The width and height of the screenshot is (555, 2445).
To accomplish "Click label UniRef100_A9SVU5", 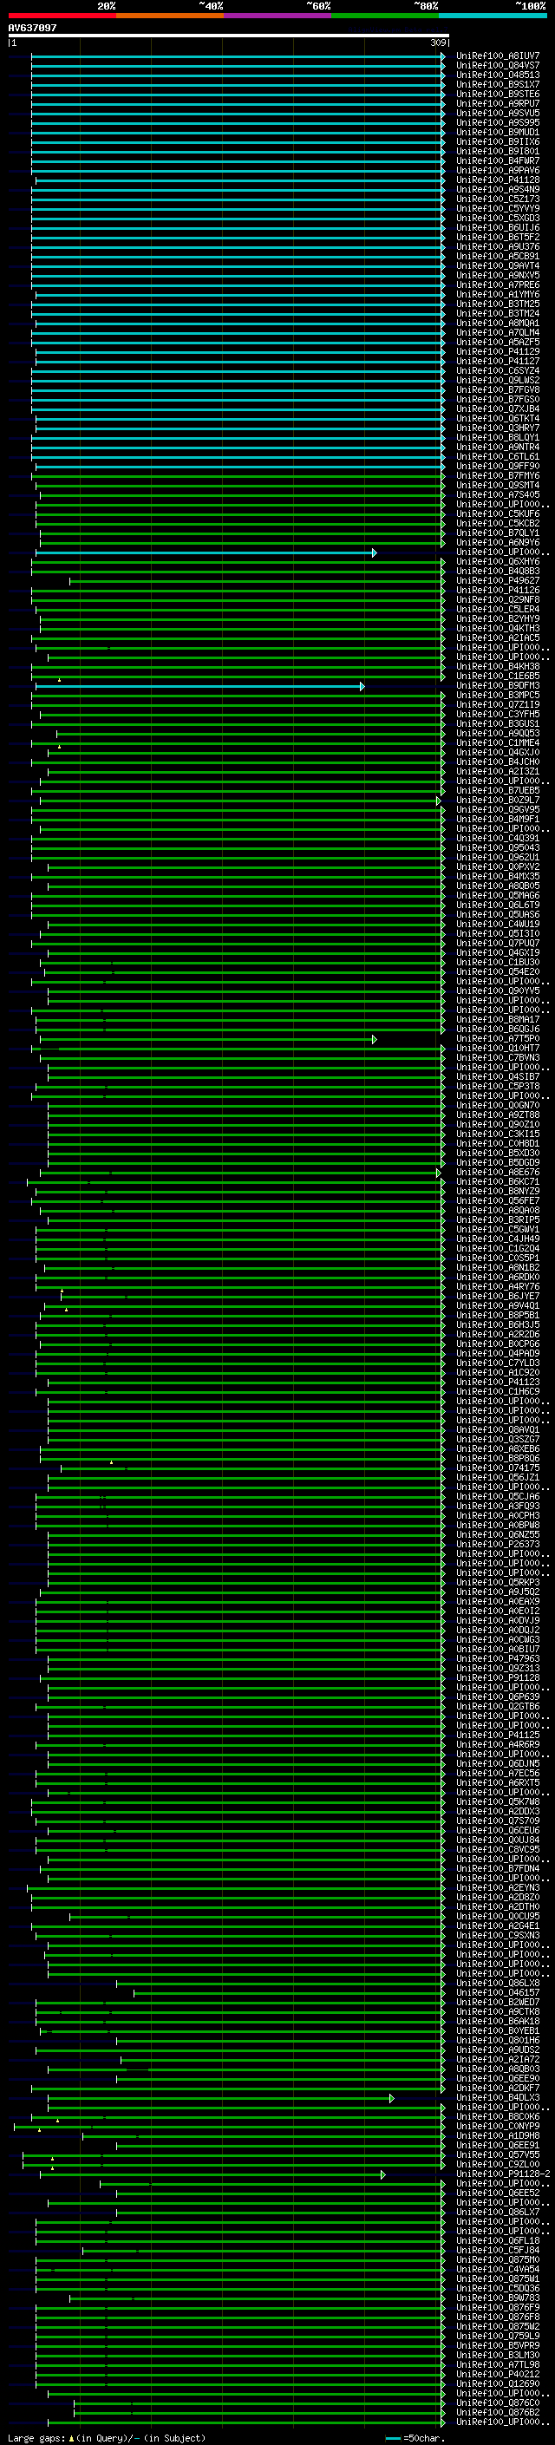I will click(498, 114).
